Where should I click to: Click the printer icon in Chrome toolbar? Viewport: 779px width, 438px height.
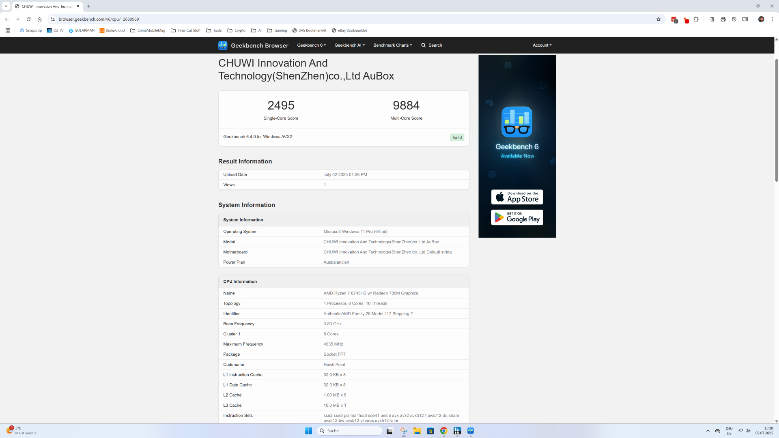(723, 19)
